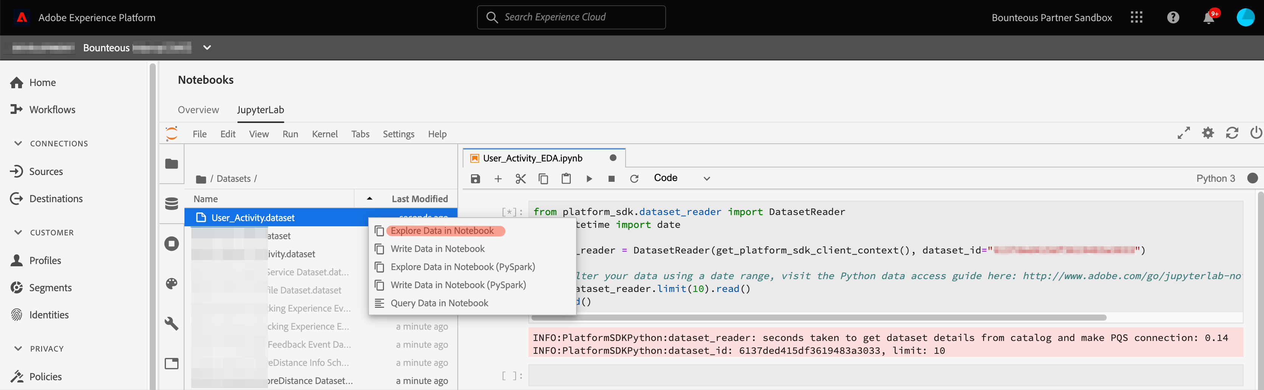Screen dimensions: 1264x390
Task: Open the data stack panel icon
Action: click(171, 204)
